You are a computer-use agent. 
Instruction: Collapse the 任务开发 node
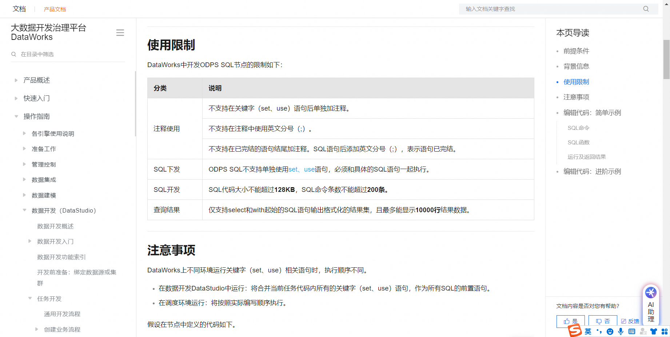coord(30,299)
